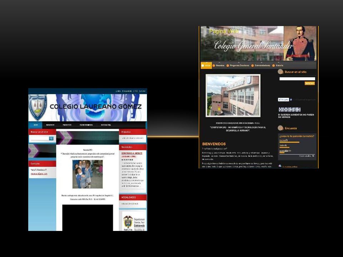The height and width of the screenshot is (257, 343).
Task: Click the black video box on the Laureano page
Action: pyautogui.click(x=88, y=218)
